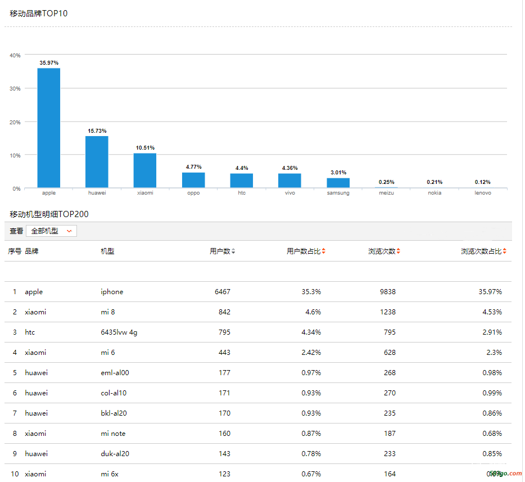Select the mi 6x model cell
525x482 pixels.
pos(110,474)
